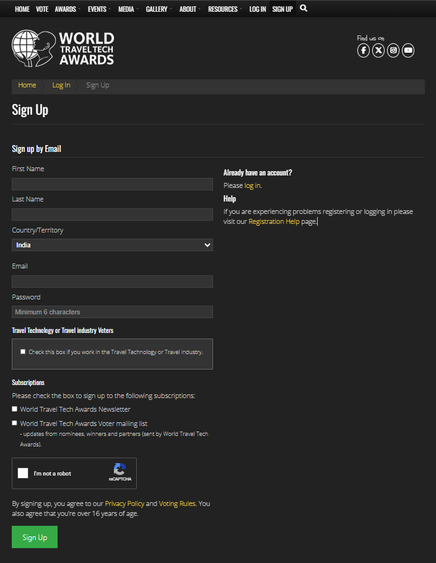Viewport: 436px width, 563px height.
Task: Focus the First Name input field
Action: (x=112, y=184)
